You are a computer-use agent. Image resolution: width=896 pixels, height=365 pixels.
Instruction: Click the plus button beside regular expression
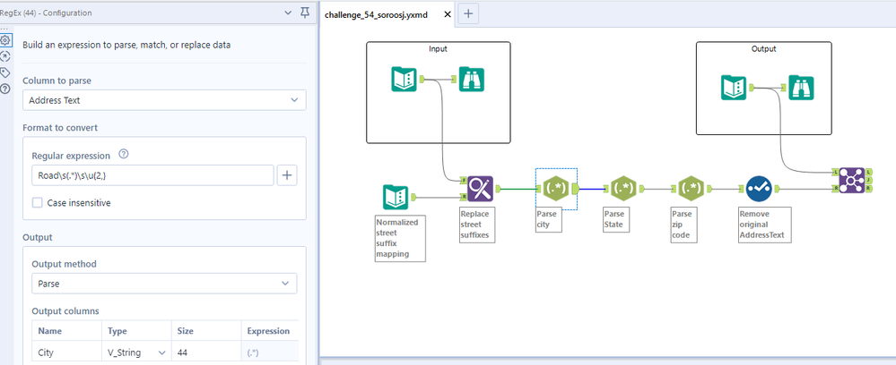pyautogui.click(x=287, y=175)
